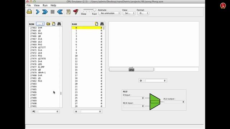The height and width of the screenshot is (129, 230).
Task: Select empty ROM row 27491
Action: (x=44, y=106)
